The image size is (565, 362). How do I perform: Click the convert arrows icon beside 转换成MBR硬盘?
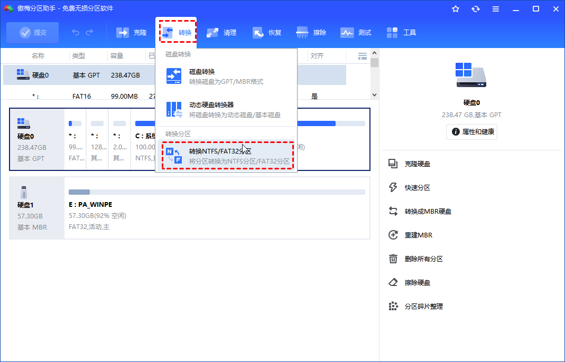393,211
